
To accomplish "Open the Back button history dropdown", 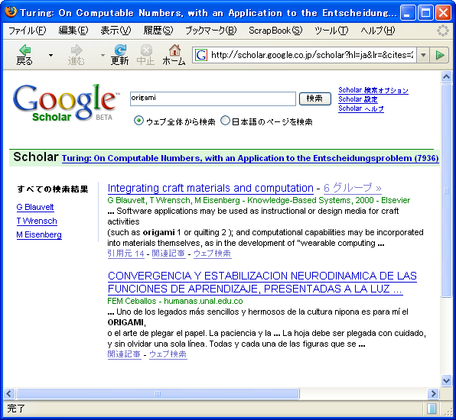I will click(50, 55).
